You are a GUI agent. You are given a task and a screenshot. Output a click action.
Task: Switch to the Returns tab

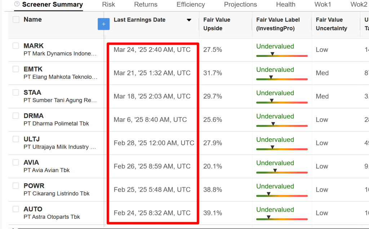coord(146,5)
